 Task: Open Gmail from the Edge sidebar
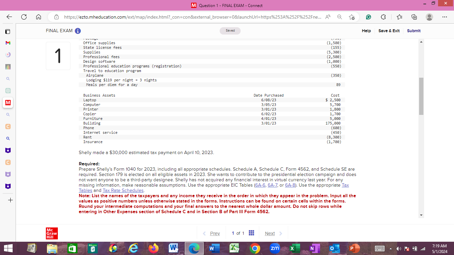coord(7,43)
